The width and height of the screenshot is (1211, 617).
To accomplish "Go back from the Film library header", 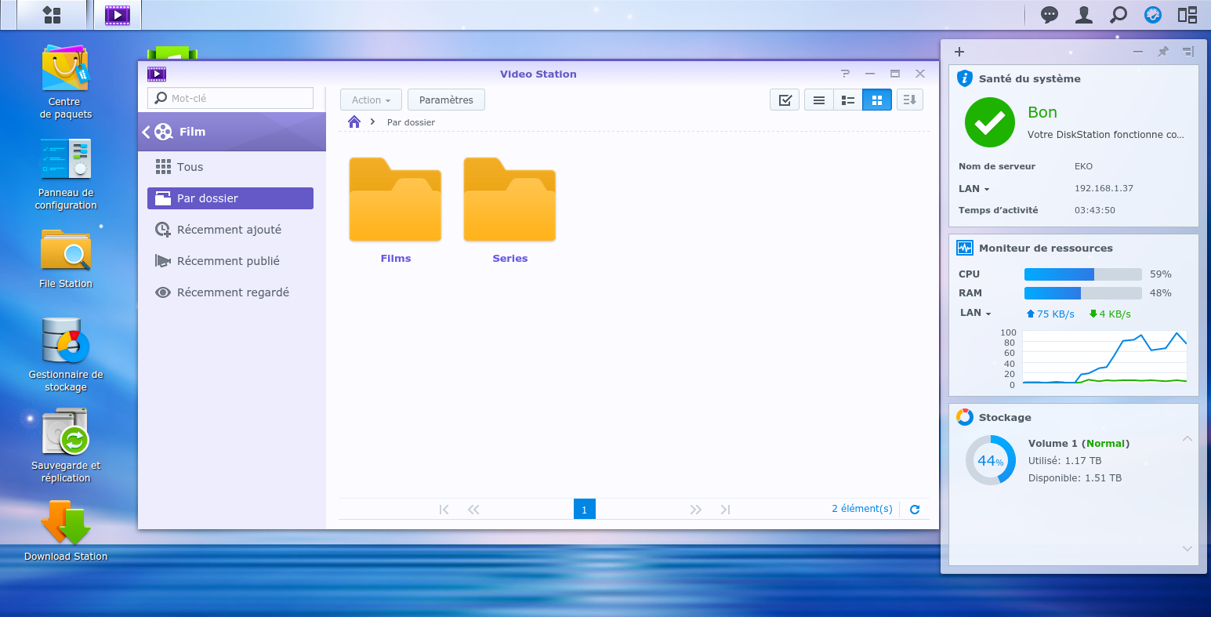I will [x=146, y=132].
